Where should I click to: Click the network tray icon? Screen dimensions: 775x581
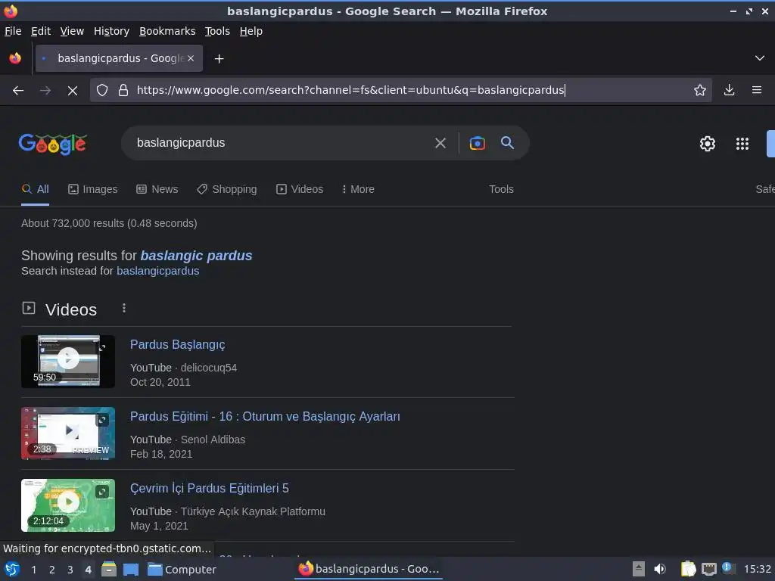pos(708,569)
